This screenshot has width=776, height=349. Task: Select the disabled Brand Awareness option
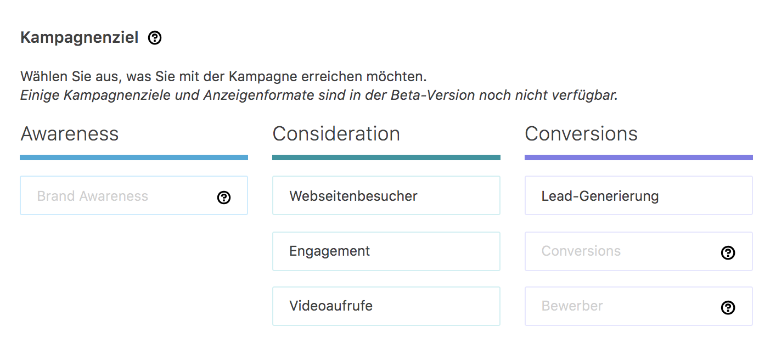pos(134,195)
